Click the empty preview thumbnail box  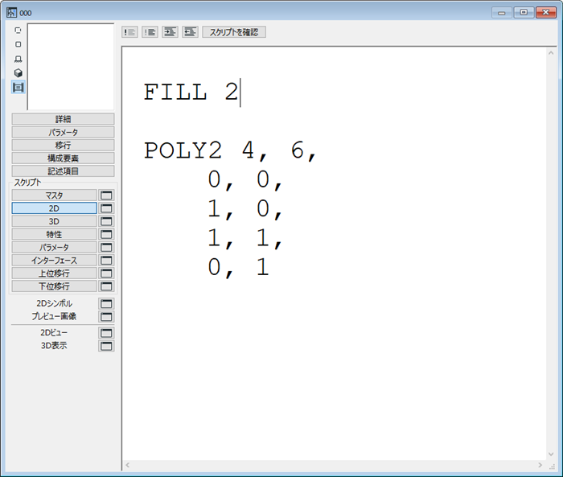click(x=71, y=67)
